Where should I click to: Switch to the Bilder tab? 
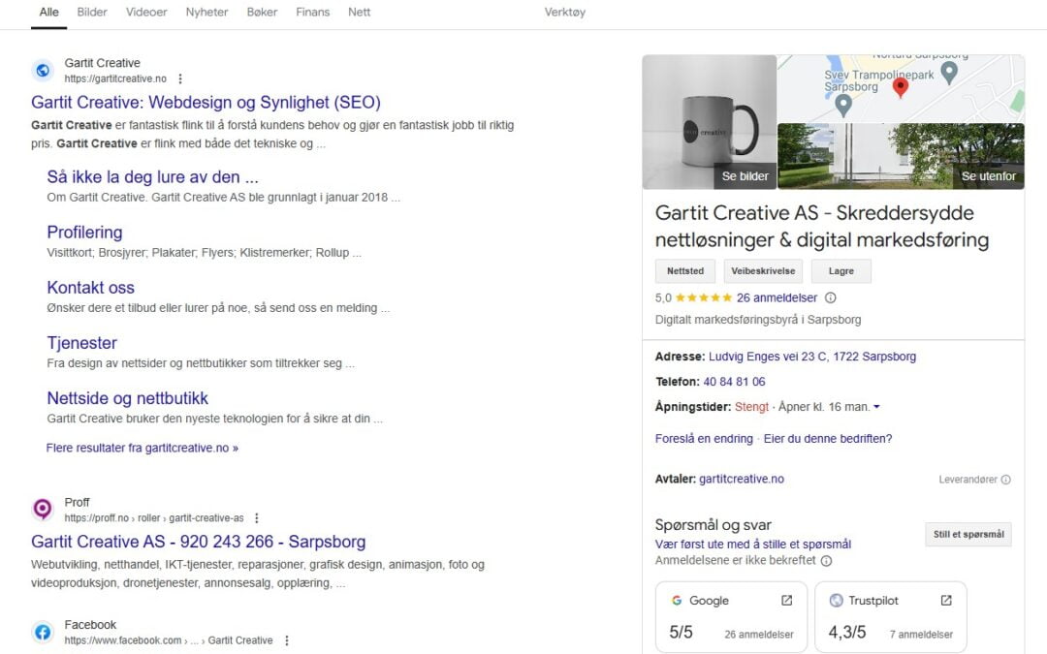point(92,13)
